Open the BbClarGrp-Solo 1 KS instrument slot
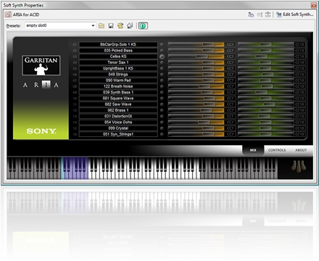The height and width of the screenshot is (261, 319). 118,44
